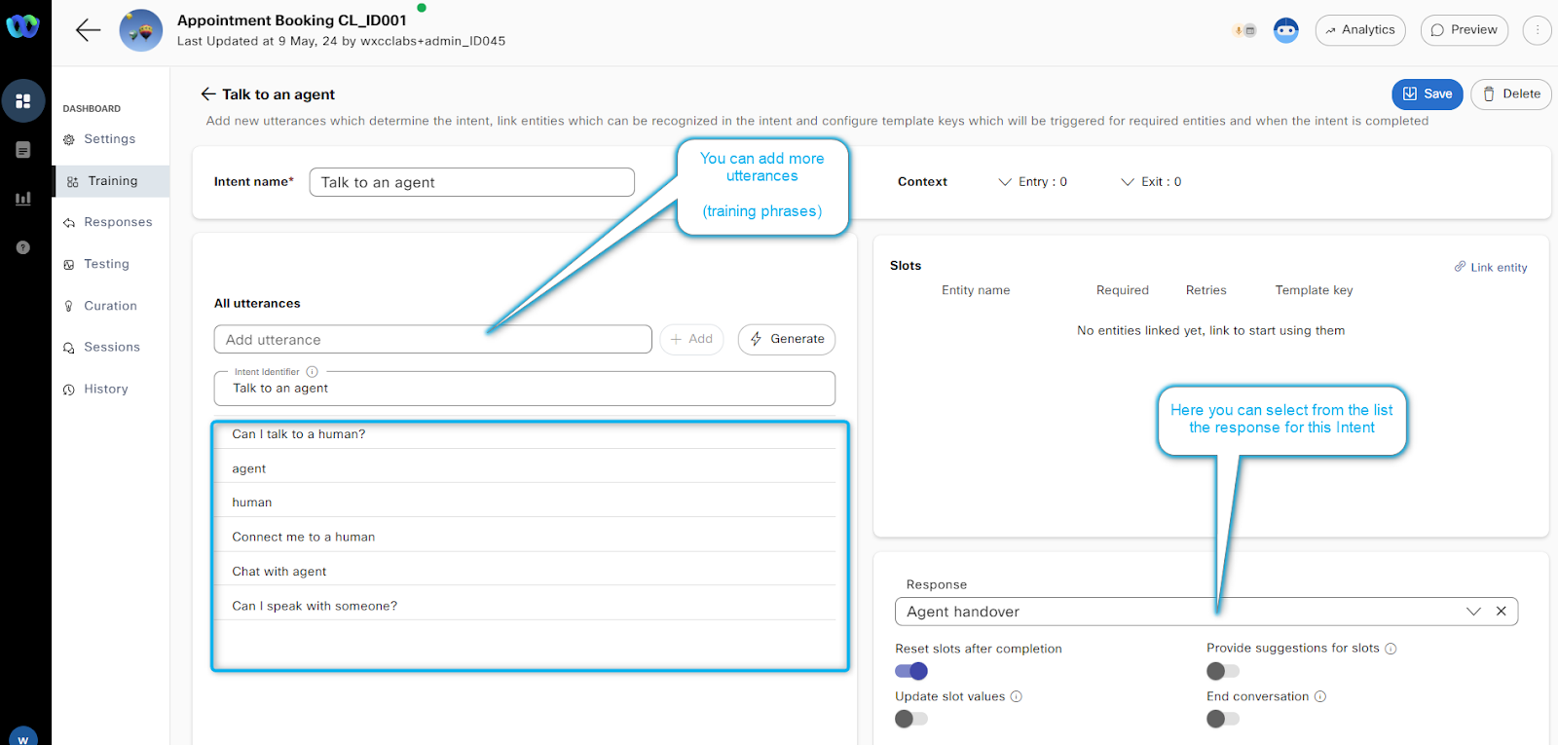Viewport: 1558px width, 745px height.
Task: Expand the Exit context dropdown
Action: [x=1151, y=182]
